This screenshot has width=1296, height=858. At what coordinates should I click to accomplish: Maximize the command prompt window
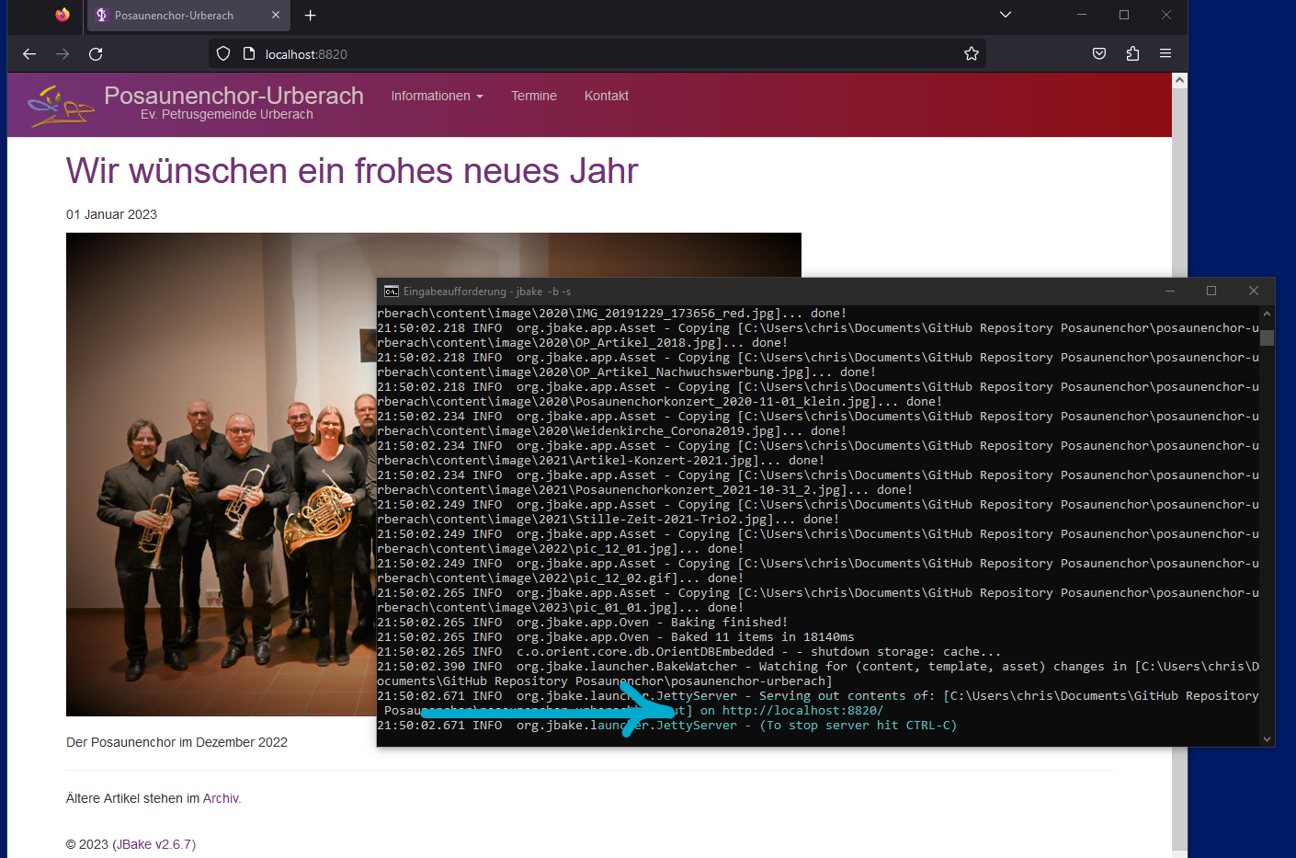(1211, 291)
